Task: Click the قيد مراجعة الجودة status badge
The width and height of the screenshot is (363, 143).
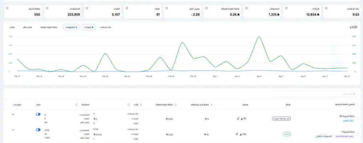Action: [281, 118]
